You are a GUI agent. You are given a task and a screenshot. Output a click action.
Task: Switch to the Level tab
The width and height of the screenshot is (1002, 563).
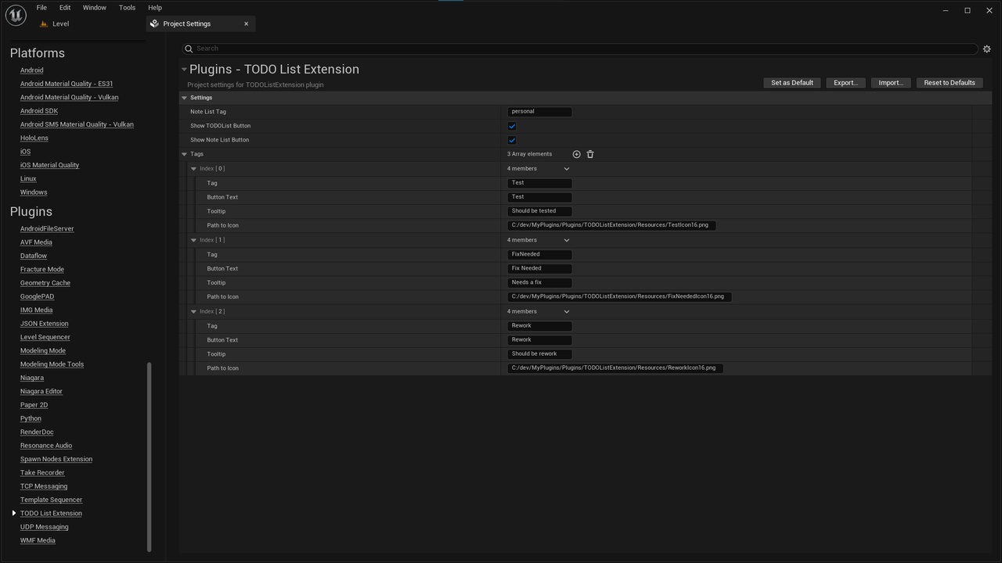click(60, 24)
